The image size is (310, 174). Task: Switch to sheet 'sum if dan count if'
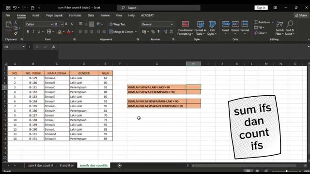click(41, 165)
